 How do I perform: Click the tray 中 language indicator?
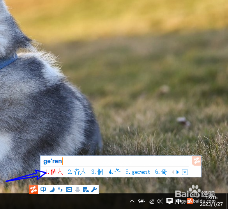click(x=179, y=201)
